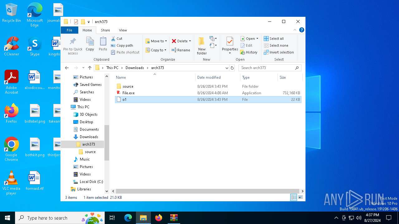This screenshot has width=399, height=224.
Task: Switch to the Share tab
Action: pos(105,30)
